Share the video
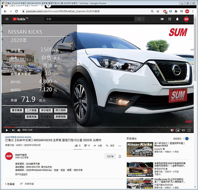198x190 pixels. [x=98, y=146]
